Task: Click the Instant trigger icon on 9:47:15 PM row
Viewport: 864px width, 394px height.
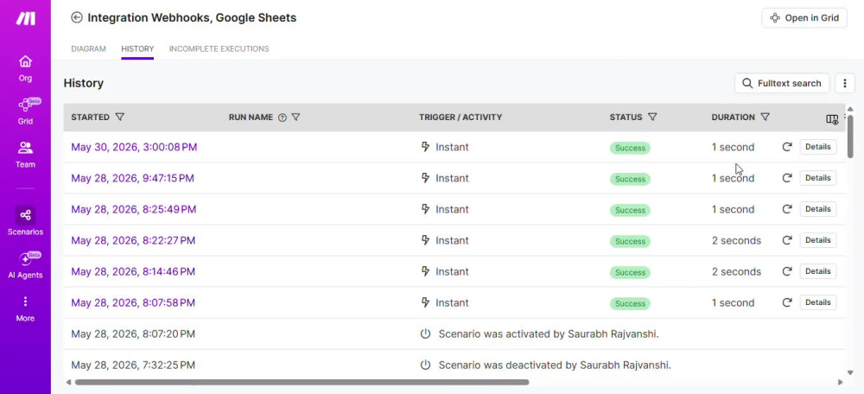Action: [x=425, y=178]
